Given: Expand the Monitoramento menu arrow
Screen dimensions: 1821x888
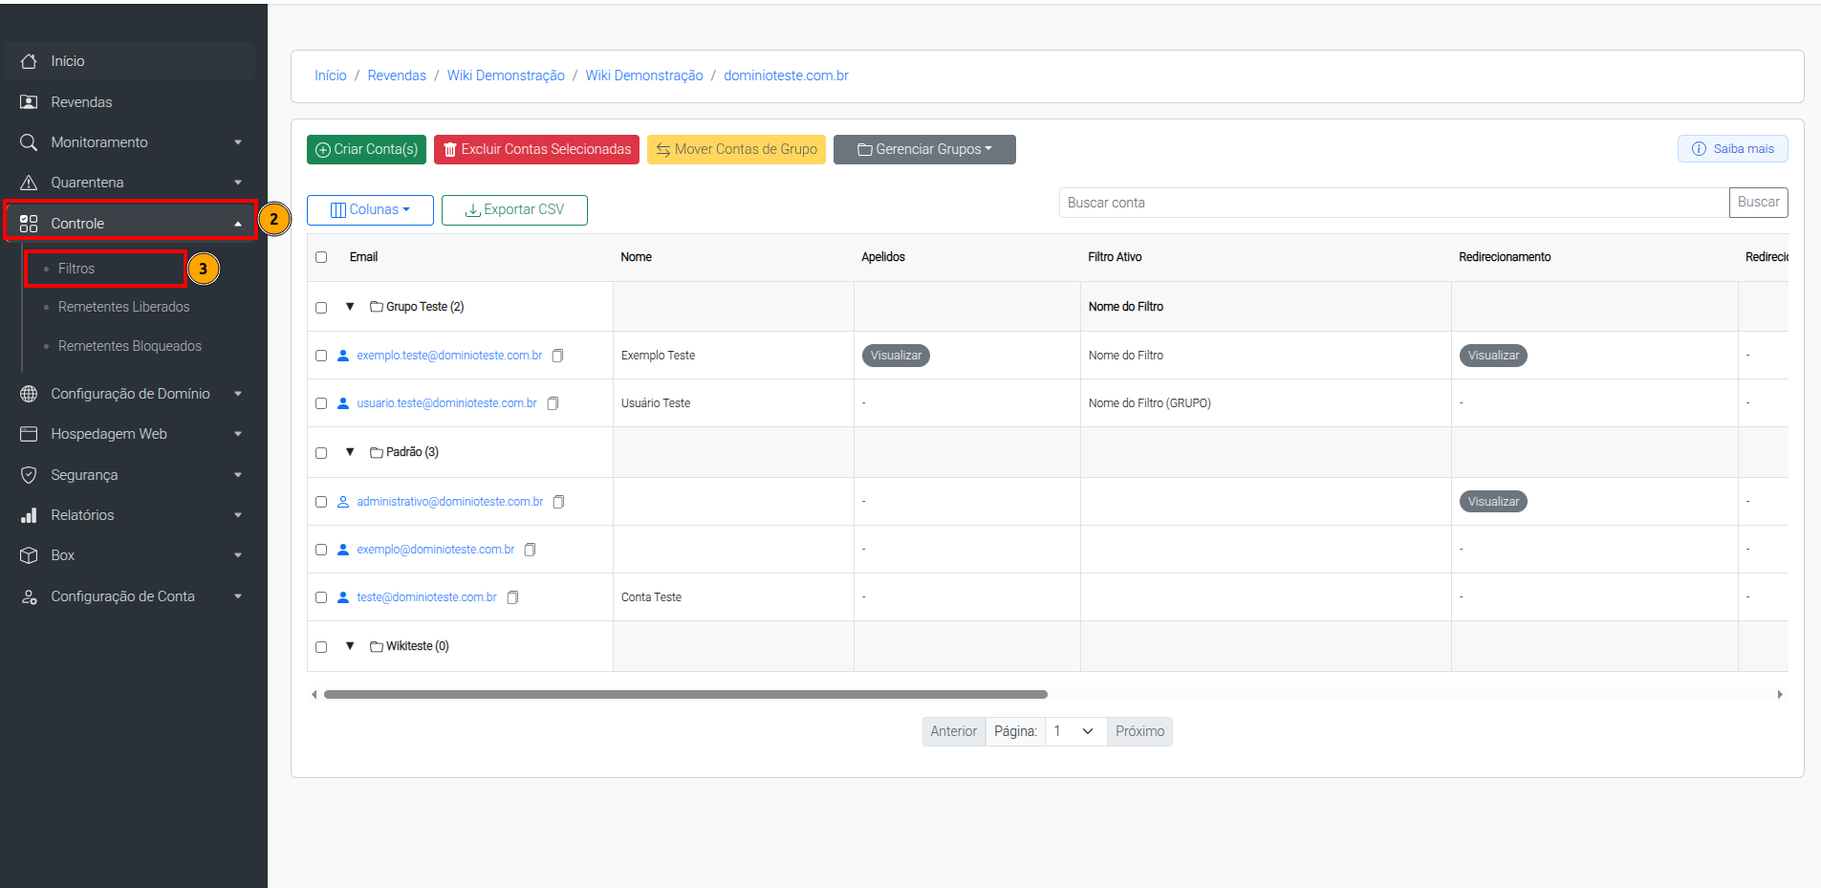Looking at the screenshot, I should [x=238, y=142].
